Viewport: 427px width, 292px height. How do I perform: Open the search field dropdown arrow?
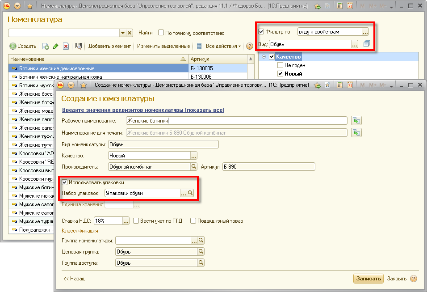pyautogui.click(x=123, y=33)
